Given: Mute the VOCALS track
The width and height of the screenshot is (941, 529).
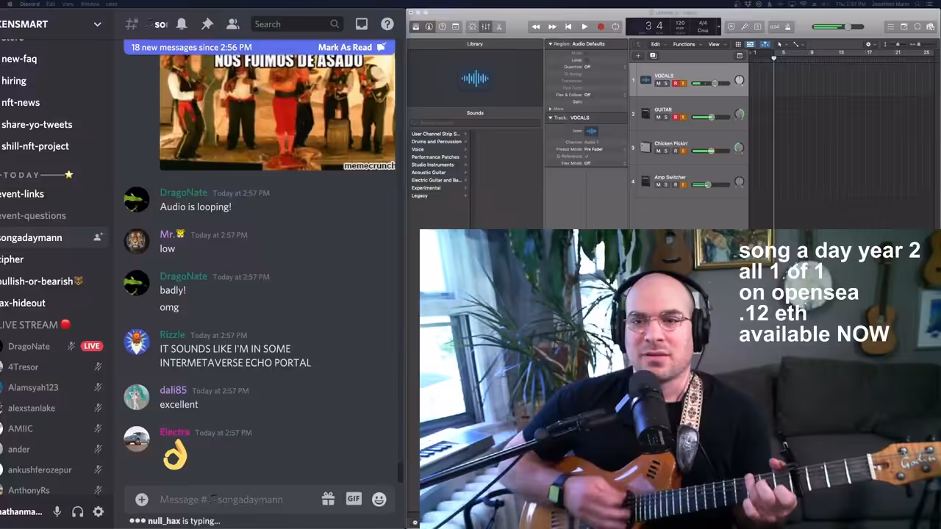Looking at the screenshot, I should coord(658,84).
